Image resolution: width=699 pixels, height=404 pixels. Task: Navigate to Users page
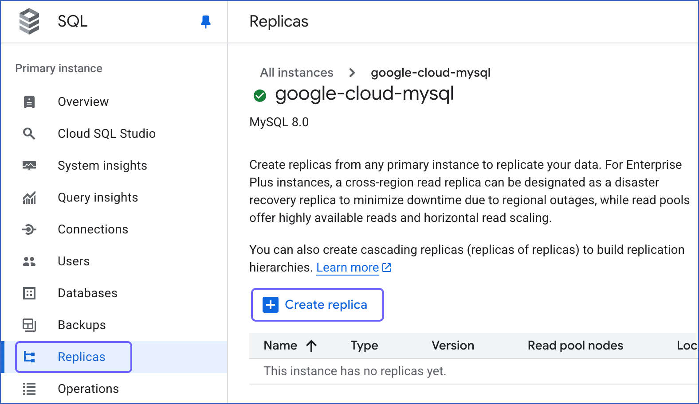(x=114, y=261)
